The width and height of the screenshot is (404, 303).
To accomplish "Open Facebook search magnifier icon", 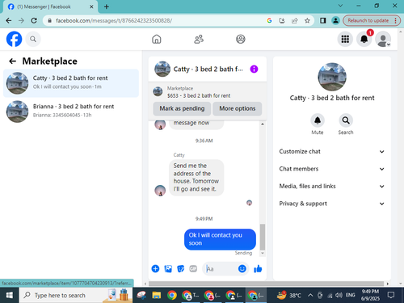I will click(x=33, y=40).
